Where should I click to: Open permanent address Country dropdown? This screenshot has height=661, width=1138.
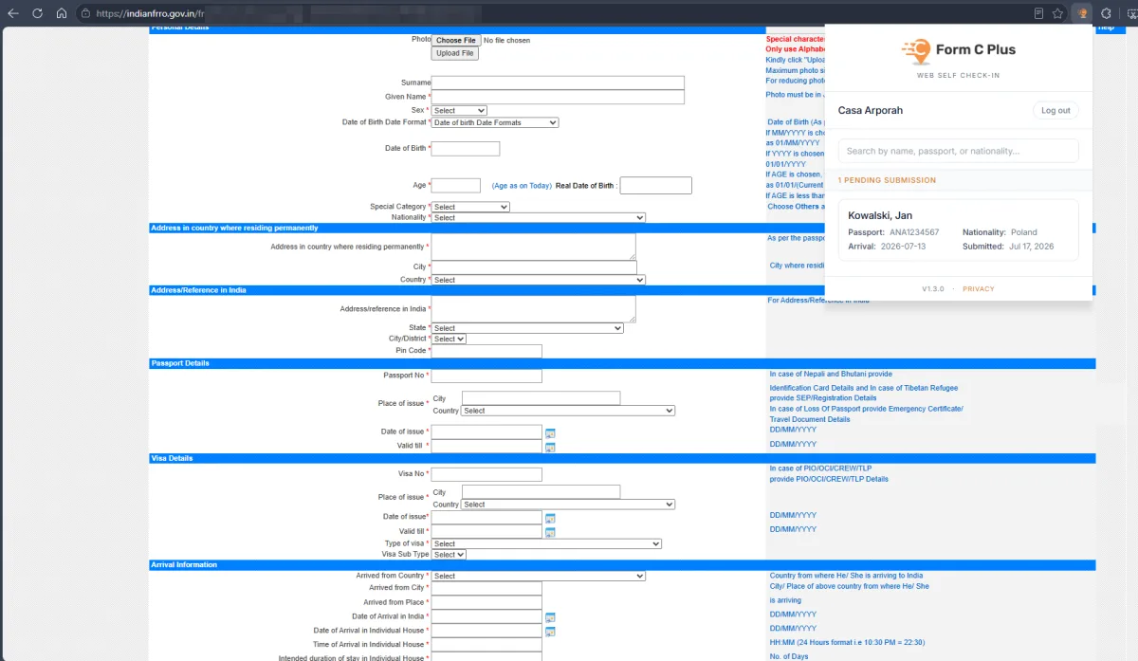click(x=539, y=280)
